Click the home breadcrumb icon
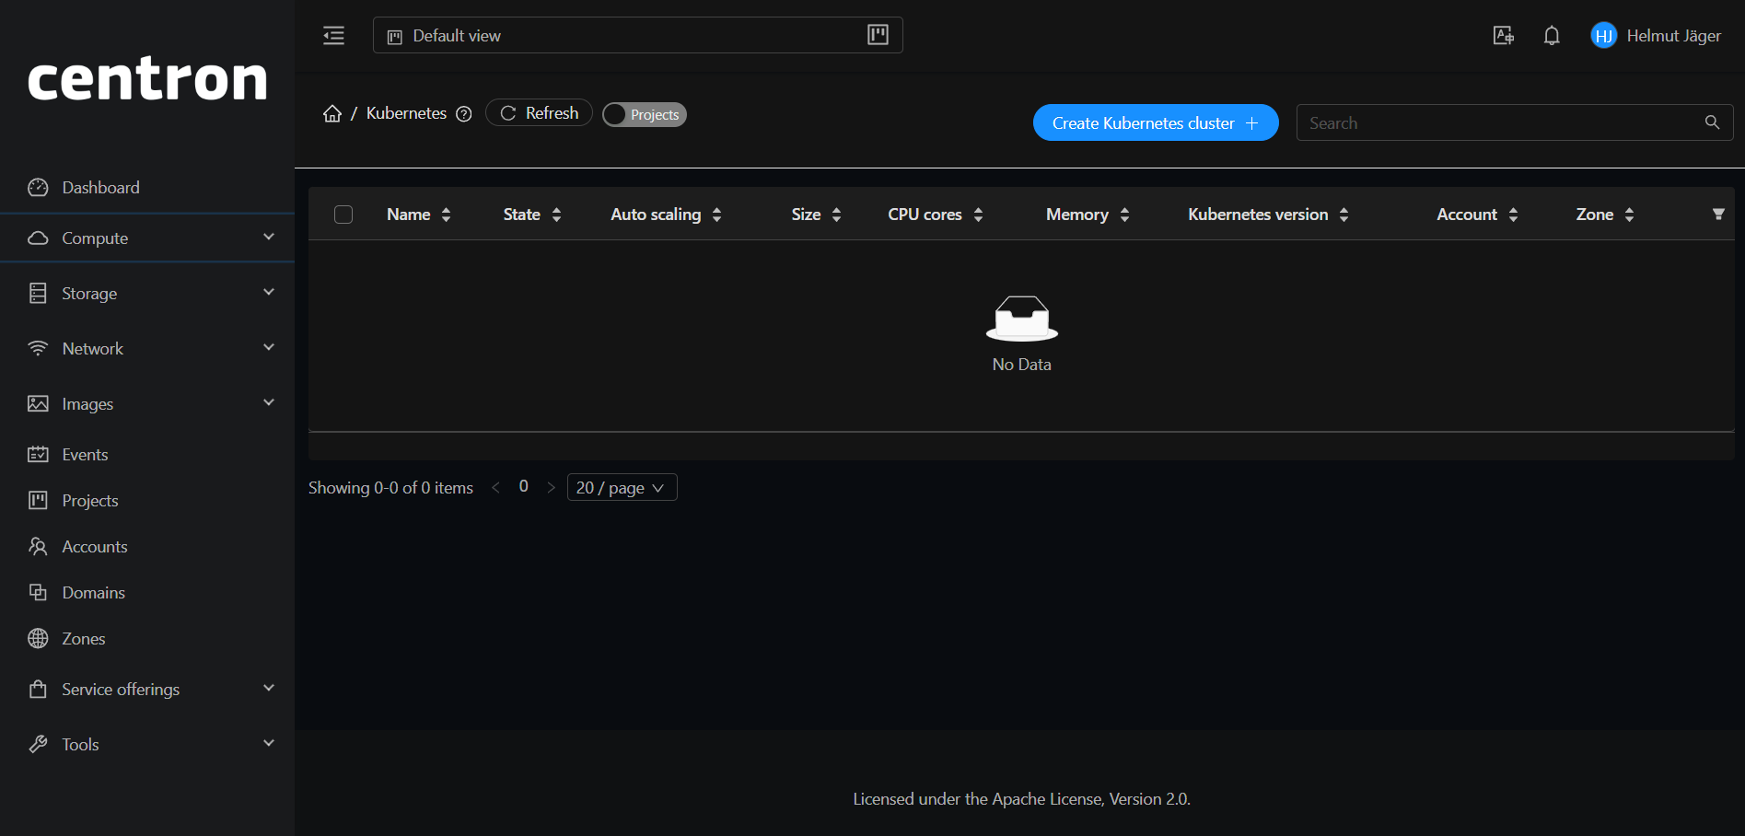The height and width of the screenshot is (836, 1745). click(x=332, y=112)
